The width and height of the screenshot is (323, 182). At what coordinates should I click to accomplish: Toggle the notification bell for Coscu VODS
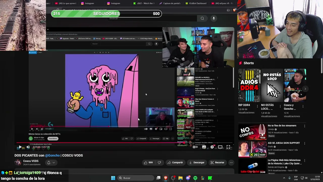point(49,163)
